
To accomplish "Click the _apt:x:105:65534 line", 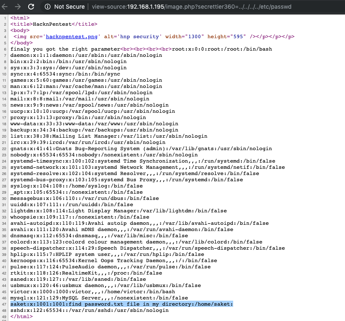I will tap(76, 192).
